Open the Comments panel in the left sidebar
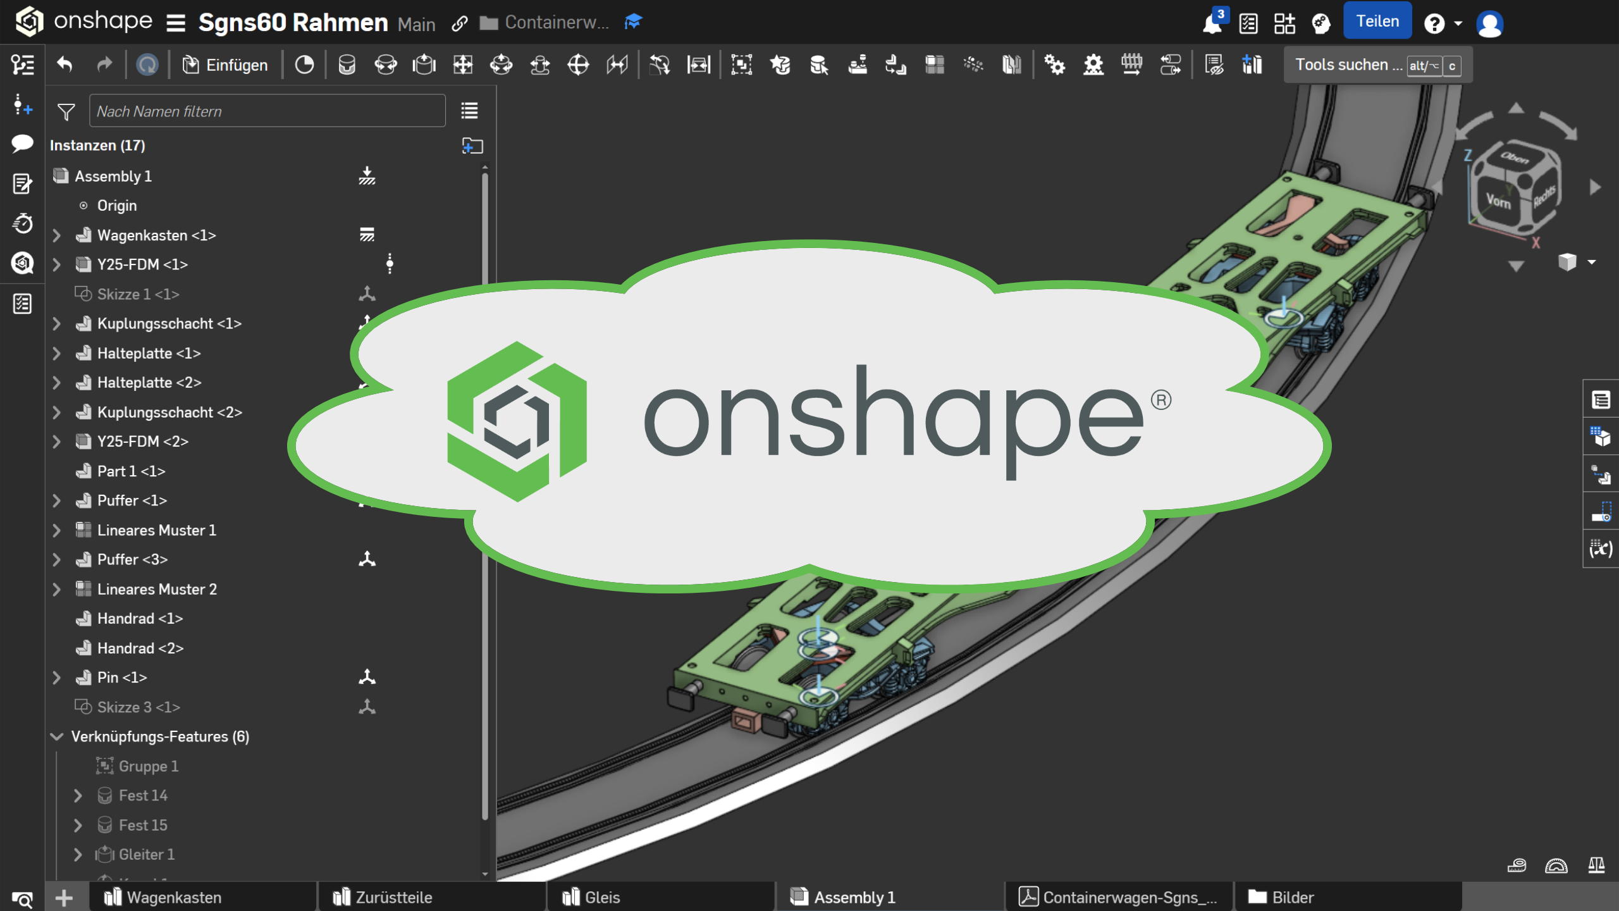 (x=22, y=144)
